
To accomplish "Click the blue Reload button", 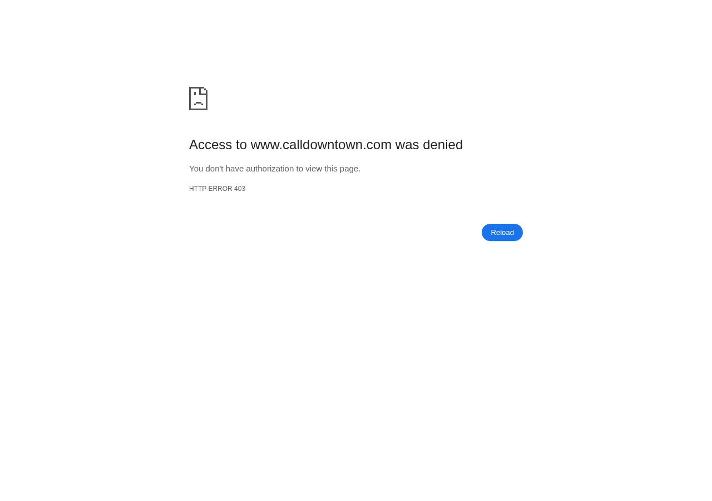I will (x=502, y=232).
